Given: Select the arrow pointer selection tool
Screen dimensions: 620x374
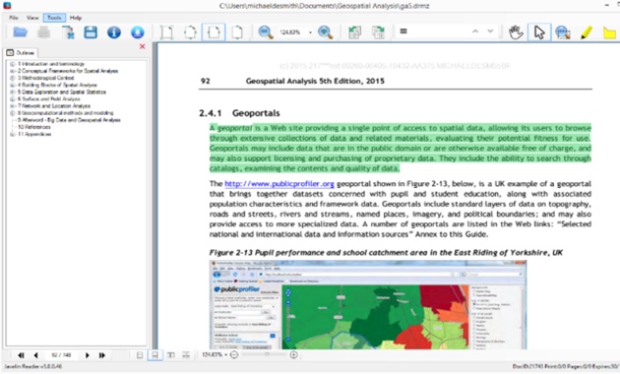Looking at the screenshot, I should pyautogui.click(x=539, y=32).
